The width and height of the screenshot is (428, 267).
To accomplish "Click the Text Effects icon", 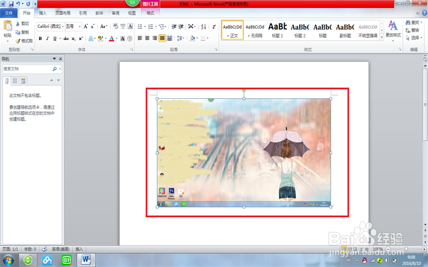I will coord(91,38).
